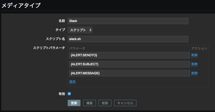Screen dimensions: 215x112
Task: Click the 名前 field containing Slack
Action: 128,21
